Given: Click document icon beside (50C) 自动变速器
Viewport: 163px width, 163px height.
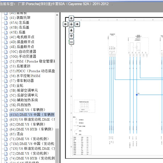Looking at the screenshot, I should [6, 52].
